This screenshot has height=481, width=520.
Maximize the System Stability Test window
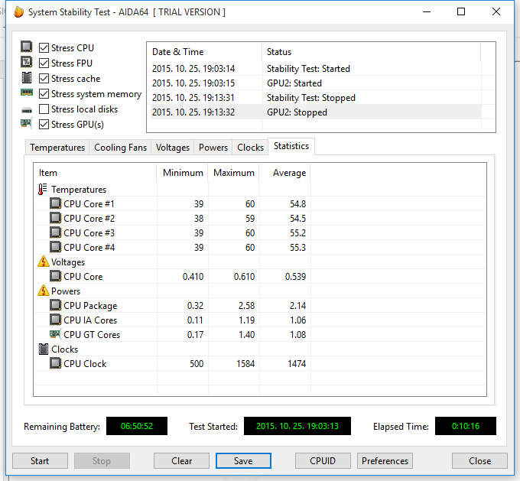click(x=461, y=11)
